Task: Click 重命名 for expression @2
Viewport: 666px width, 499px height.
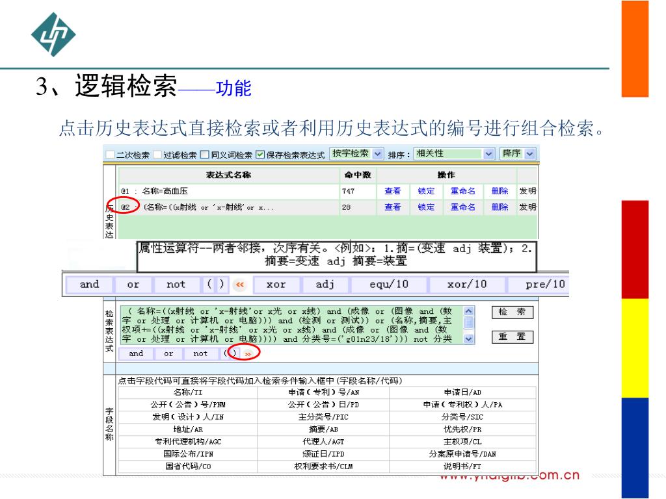Action: 463,207
